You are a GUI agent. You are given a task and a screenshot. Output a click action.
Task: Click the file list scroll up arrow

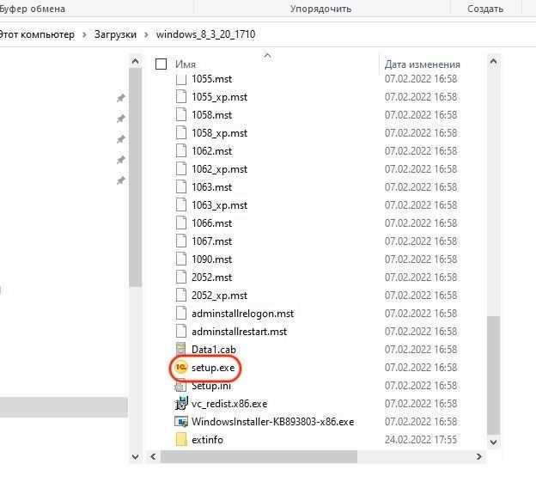pyautogui.click(x=493, y=62)
